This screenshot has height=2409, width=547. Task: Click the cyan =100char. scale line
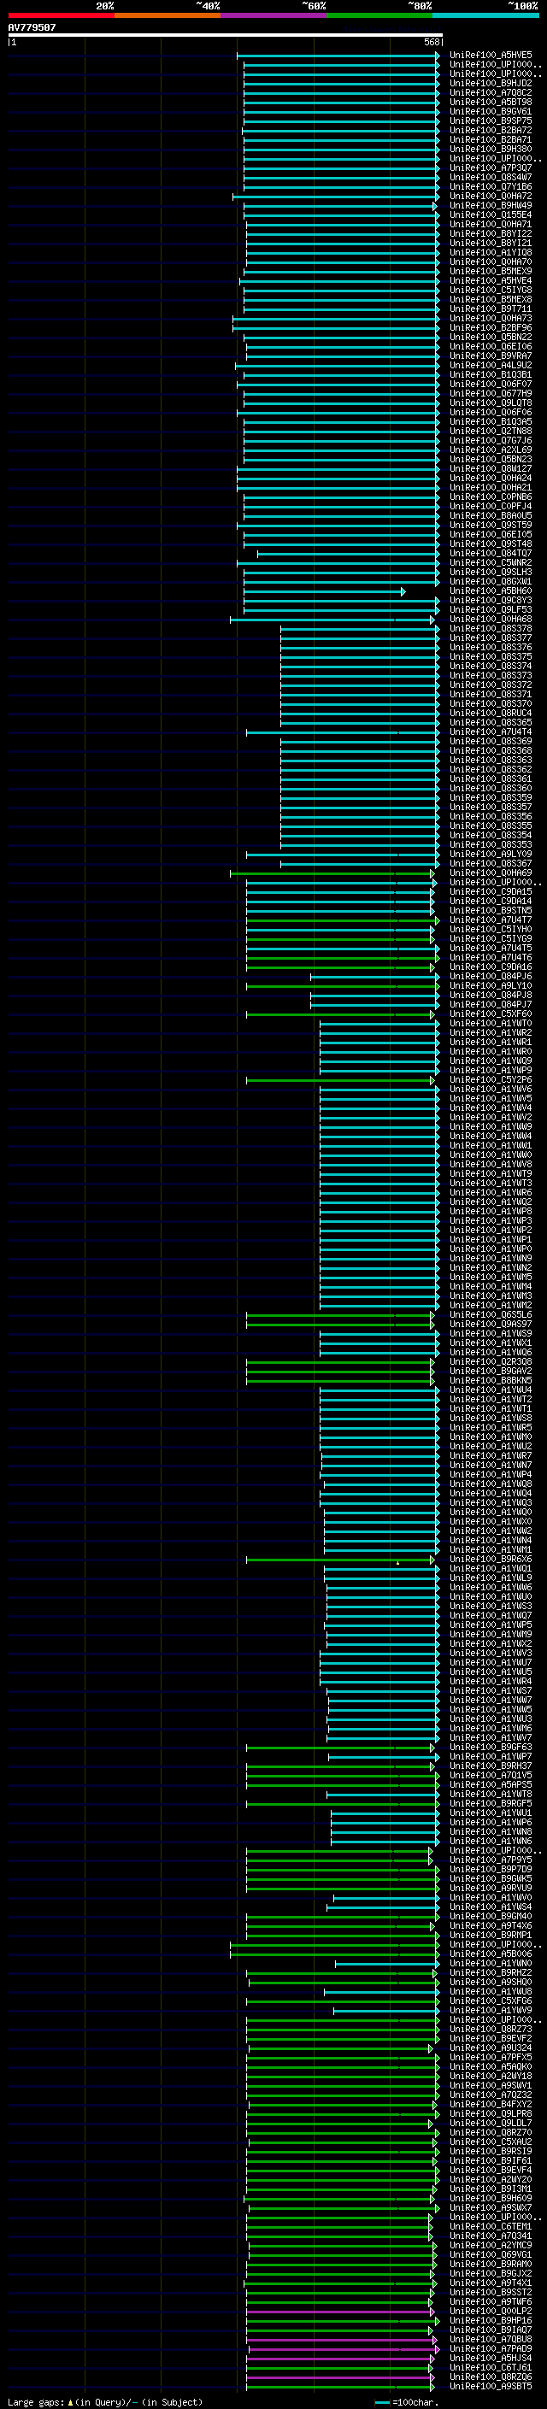point(381,2402)
